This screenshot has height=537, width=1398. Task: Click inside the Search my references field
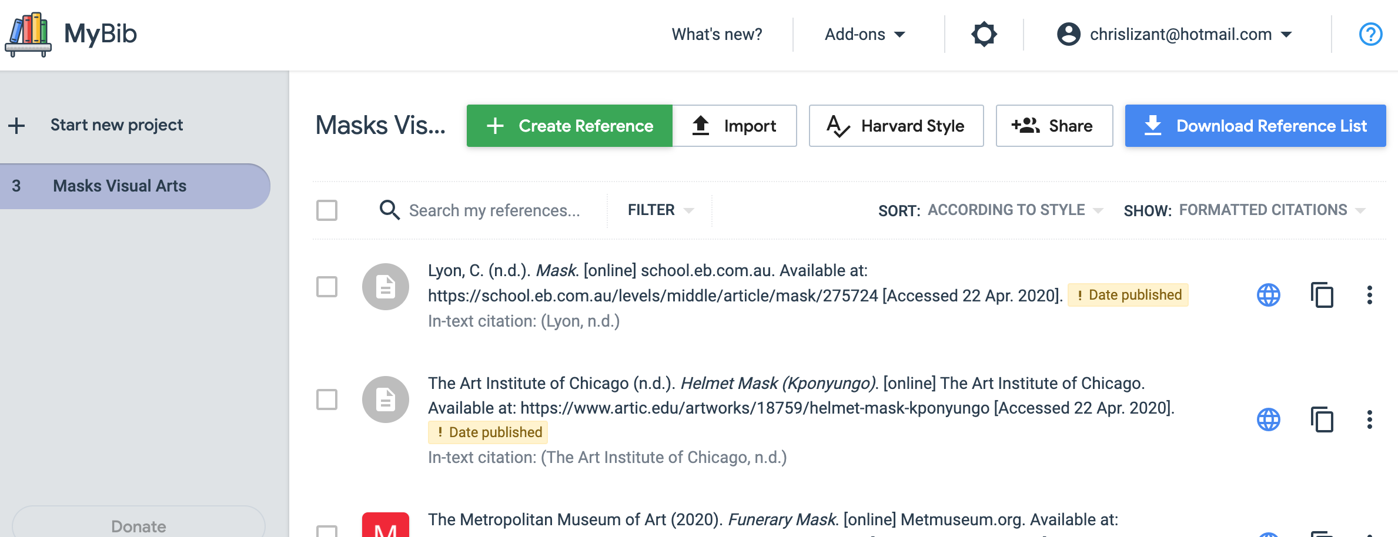494,210
